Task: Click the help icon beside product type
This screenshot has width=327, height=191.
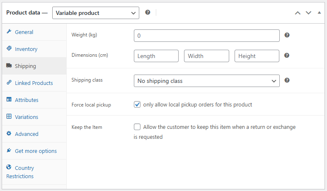Action: point(148,12)
